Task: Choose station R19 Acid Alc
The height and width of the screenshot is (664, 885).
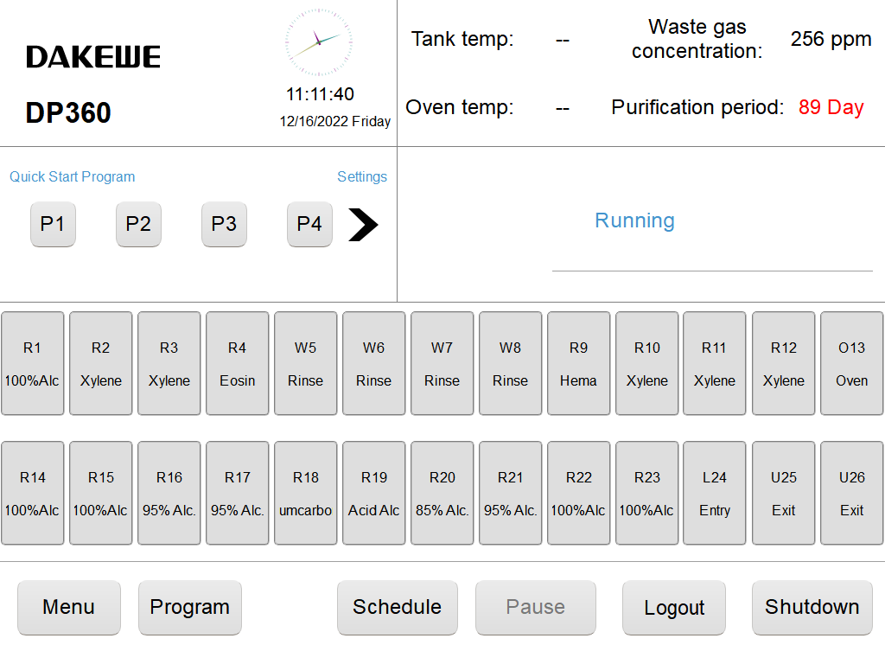Action: click(x=373, y=494)
